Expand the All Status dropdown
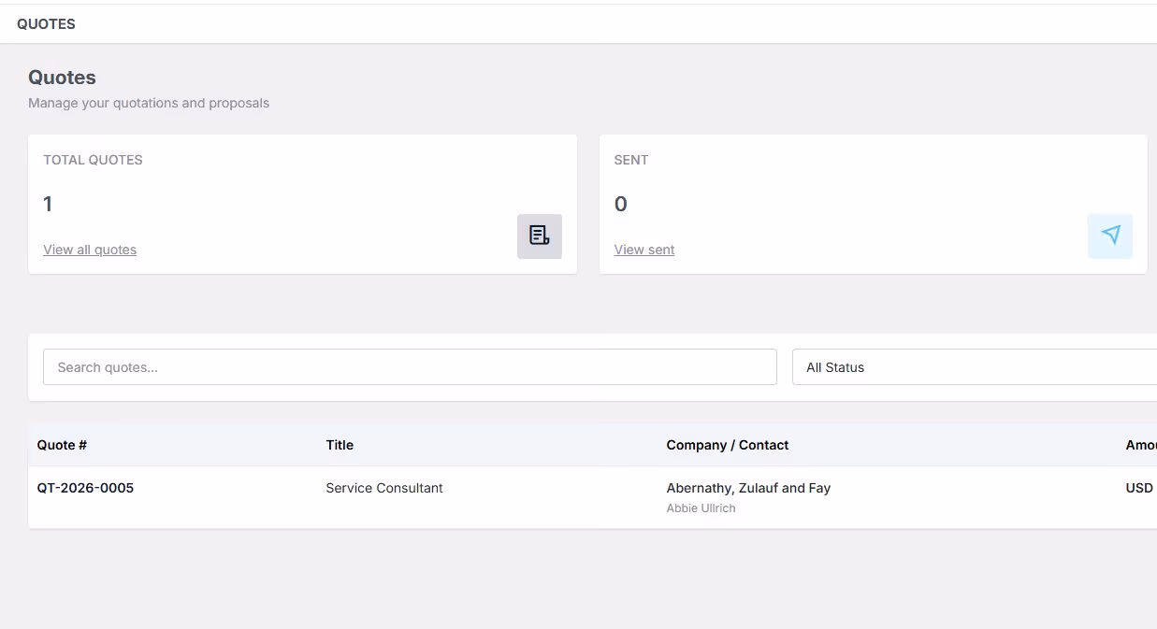Image resolution: width=1157 pixels, height=629 pixels. point(975,367)
